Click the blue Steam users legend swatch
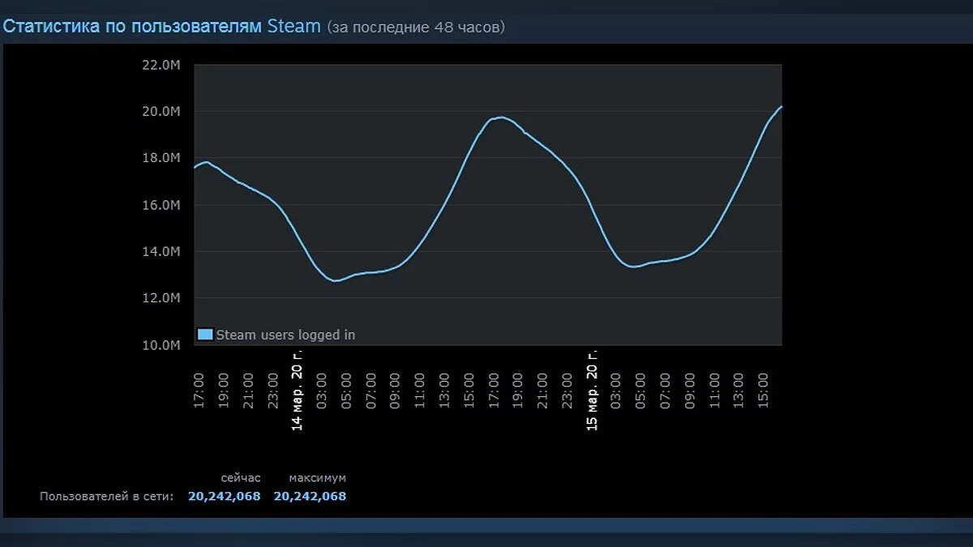Viewport: 973px width, 547px height. click(205, 335)
